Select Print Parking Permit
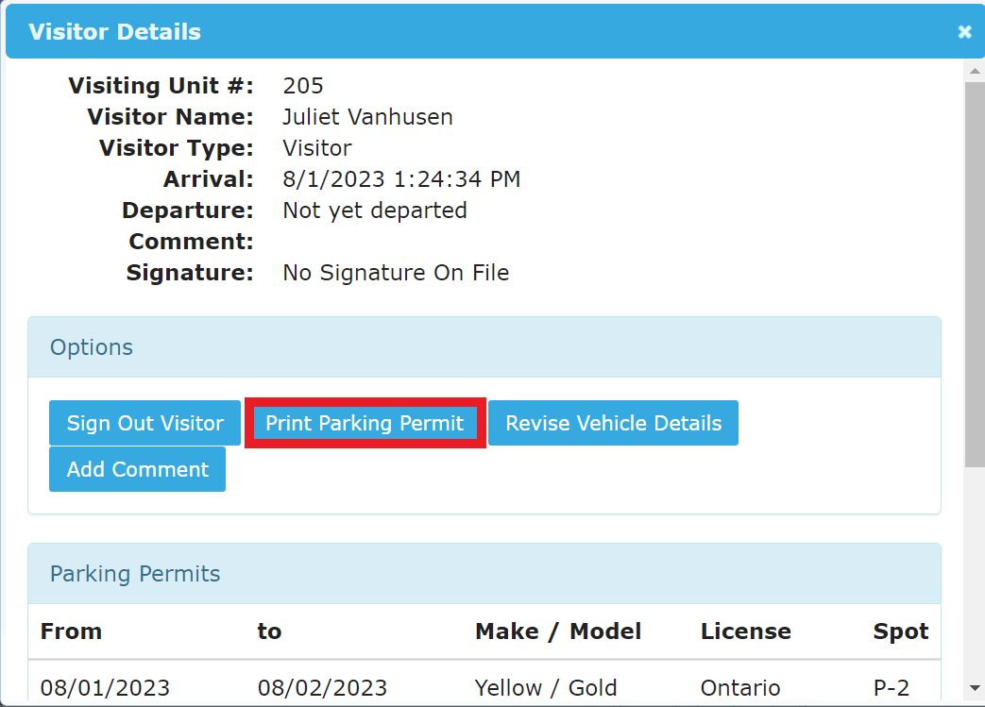 365,423
